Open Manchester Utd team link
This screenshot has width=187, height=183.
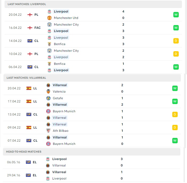click(66, 18)
